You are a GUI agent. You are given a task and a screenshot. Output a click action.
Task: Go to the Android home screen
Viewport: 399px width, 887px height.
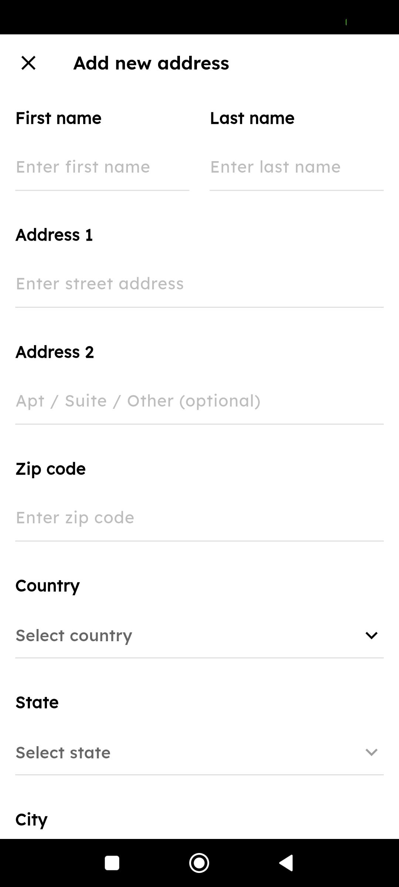[199, 863]
